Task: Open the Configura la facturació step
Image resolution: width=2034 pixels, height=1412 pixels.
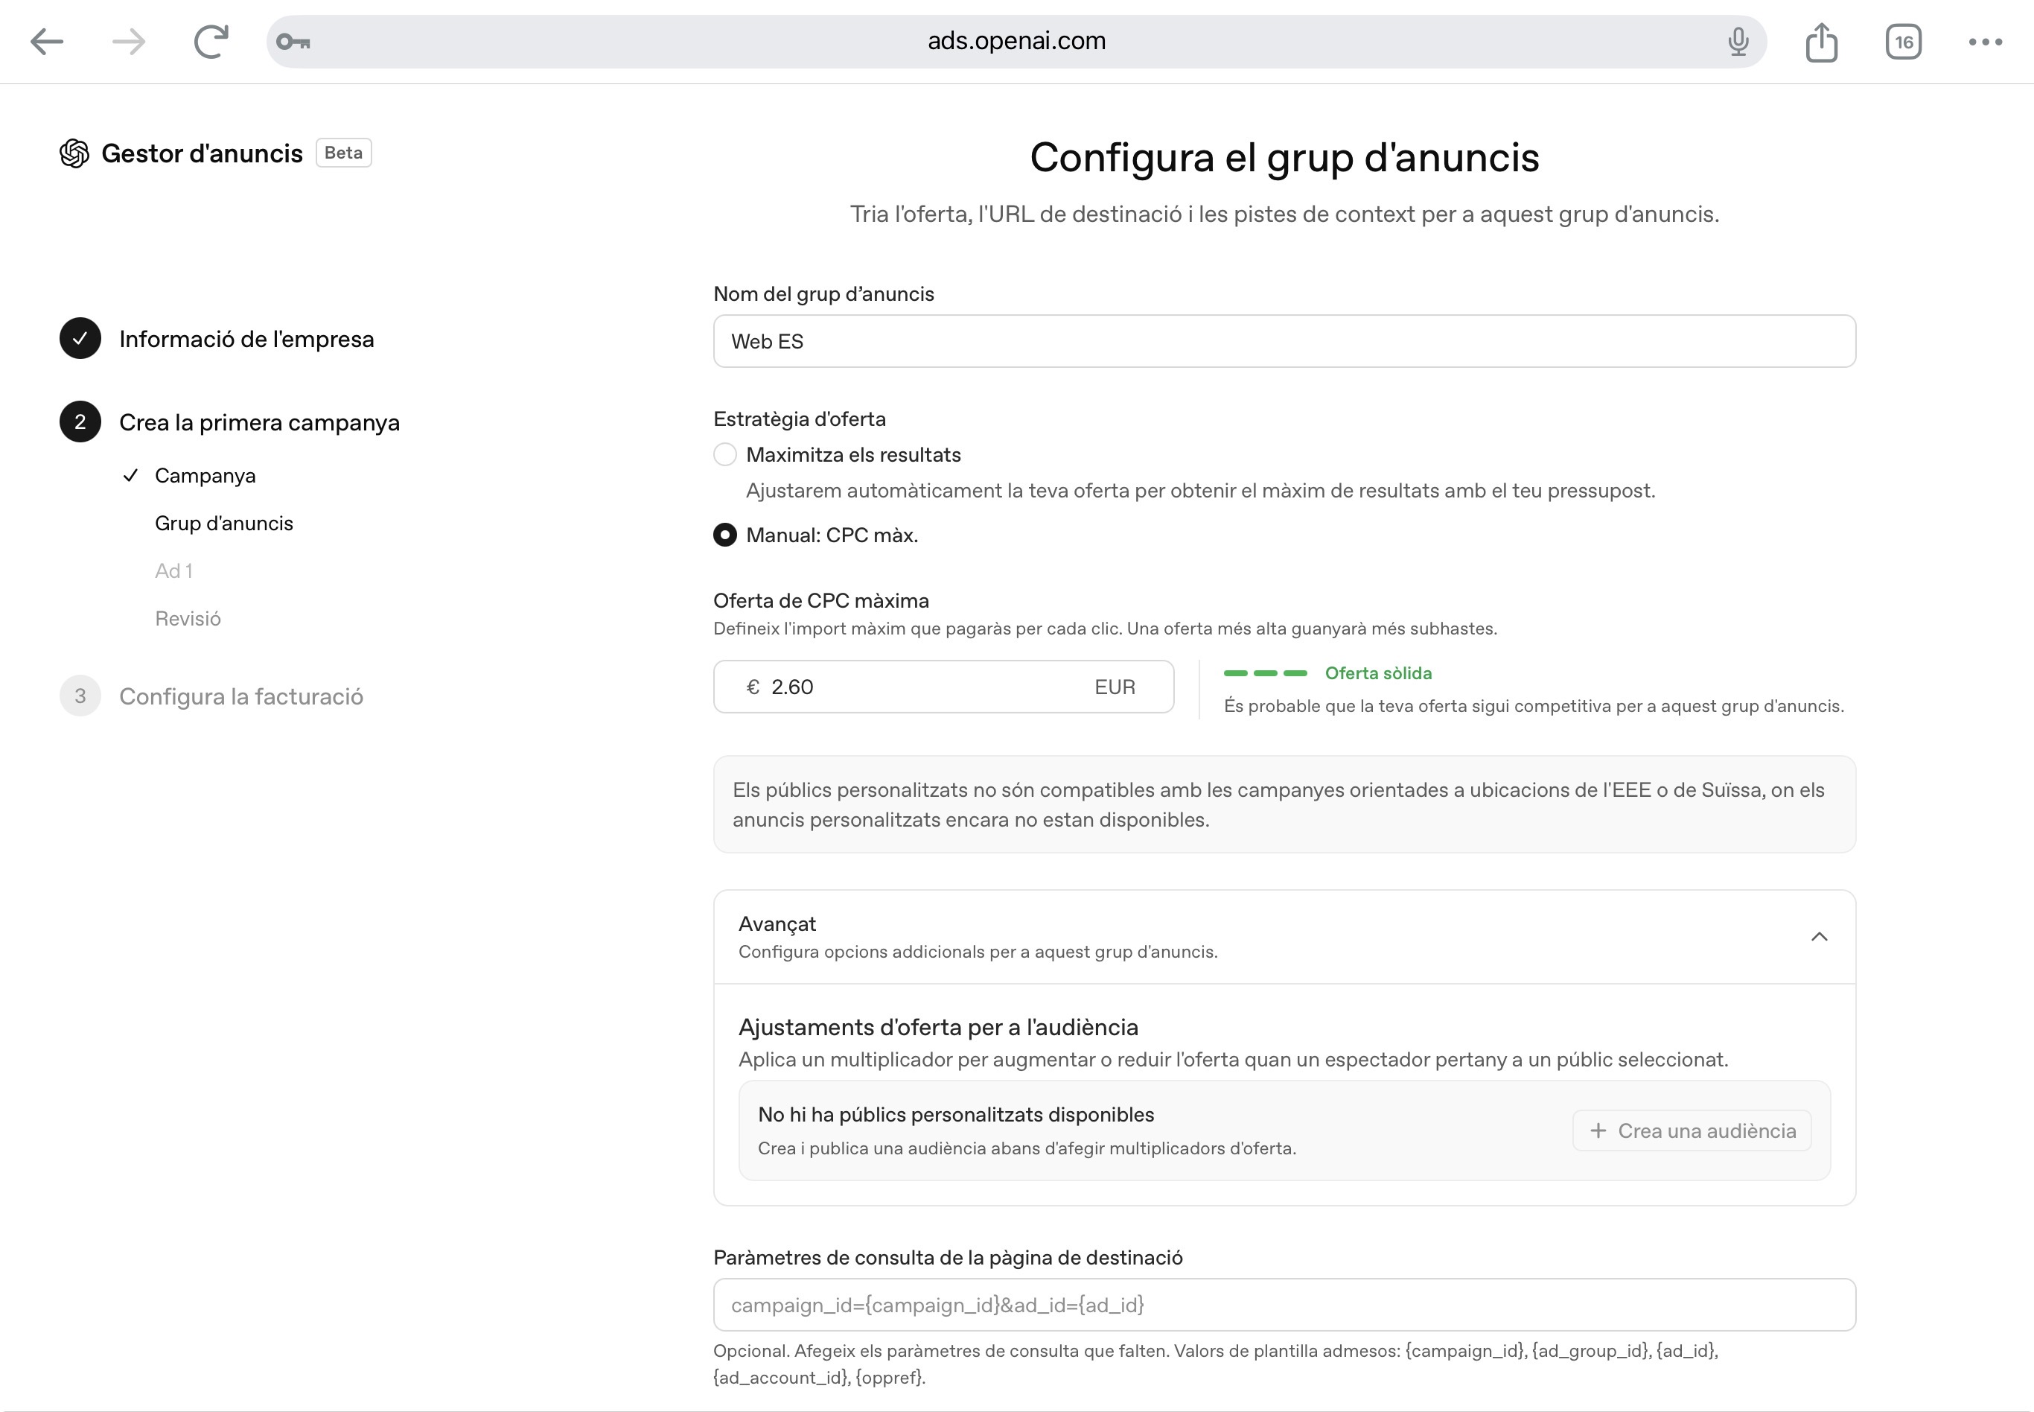Action: pyautogui.click(x=241, y=697)
